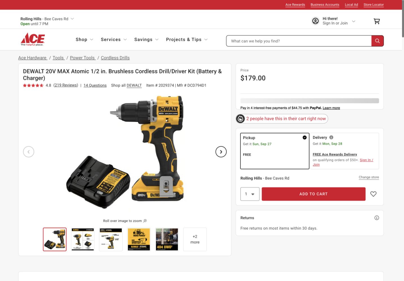The image size is (404, 281).
Task: Add item to wishlist heart icon
Action: tap(373, 194)
